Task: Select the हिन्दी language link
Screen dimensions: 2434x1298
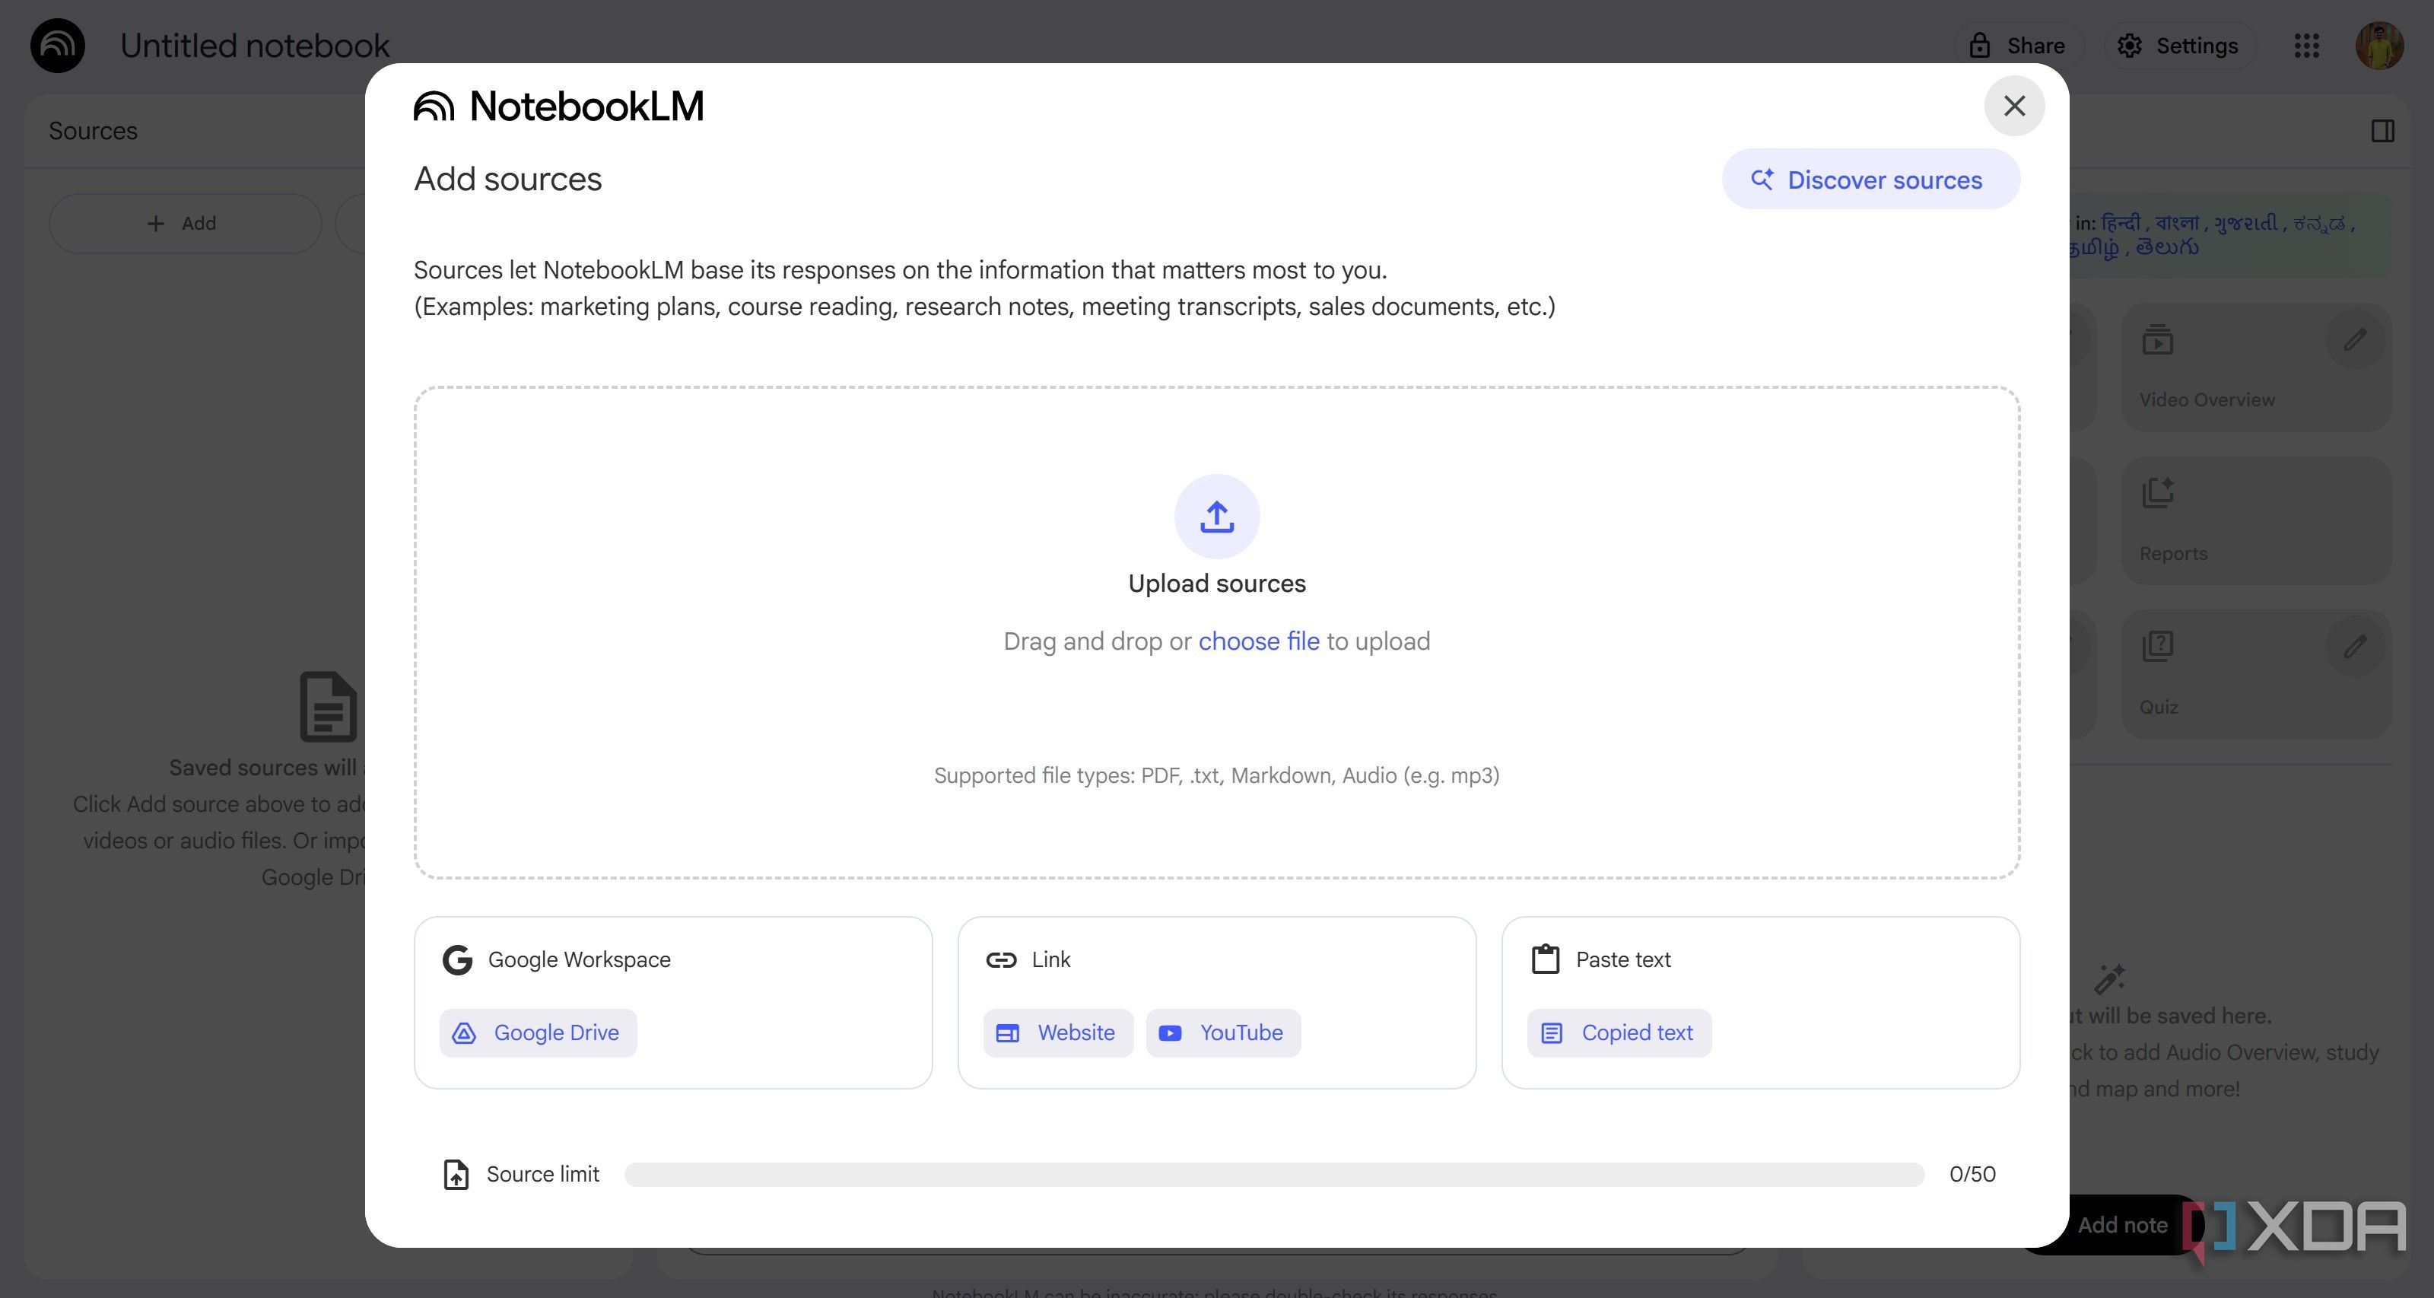Action: click(x=2121, y=223)
